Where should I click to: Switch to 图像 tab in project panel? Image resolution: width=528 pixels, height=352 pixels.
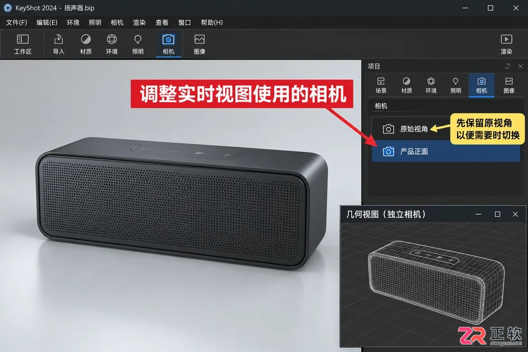[509, 85]
